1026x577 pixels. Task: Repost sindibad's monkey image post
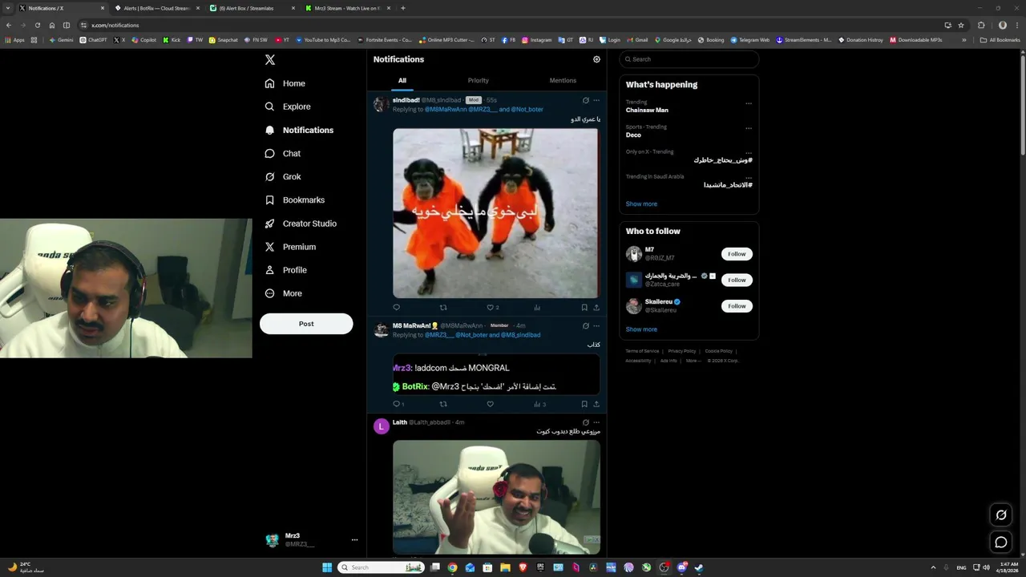[x=443, y=307]
